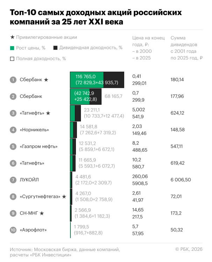Select the number 5 badge near «Газпром нефть»

pos(13,146)
